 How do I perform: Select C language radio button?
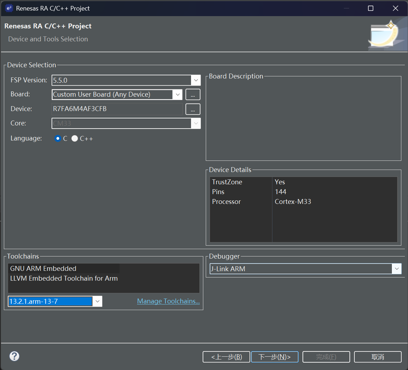[x=58, y=139]
